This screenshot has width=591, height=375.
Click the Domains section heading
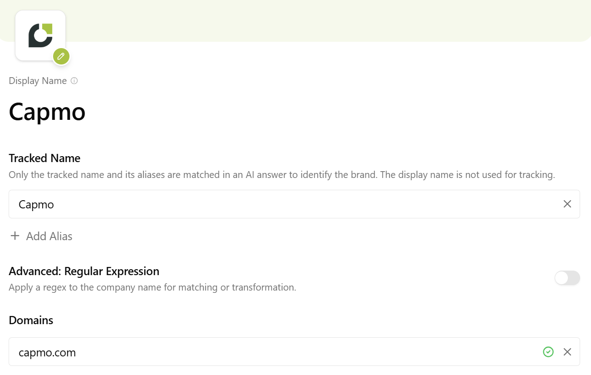[x=30, y=320]
